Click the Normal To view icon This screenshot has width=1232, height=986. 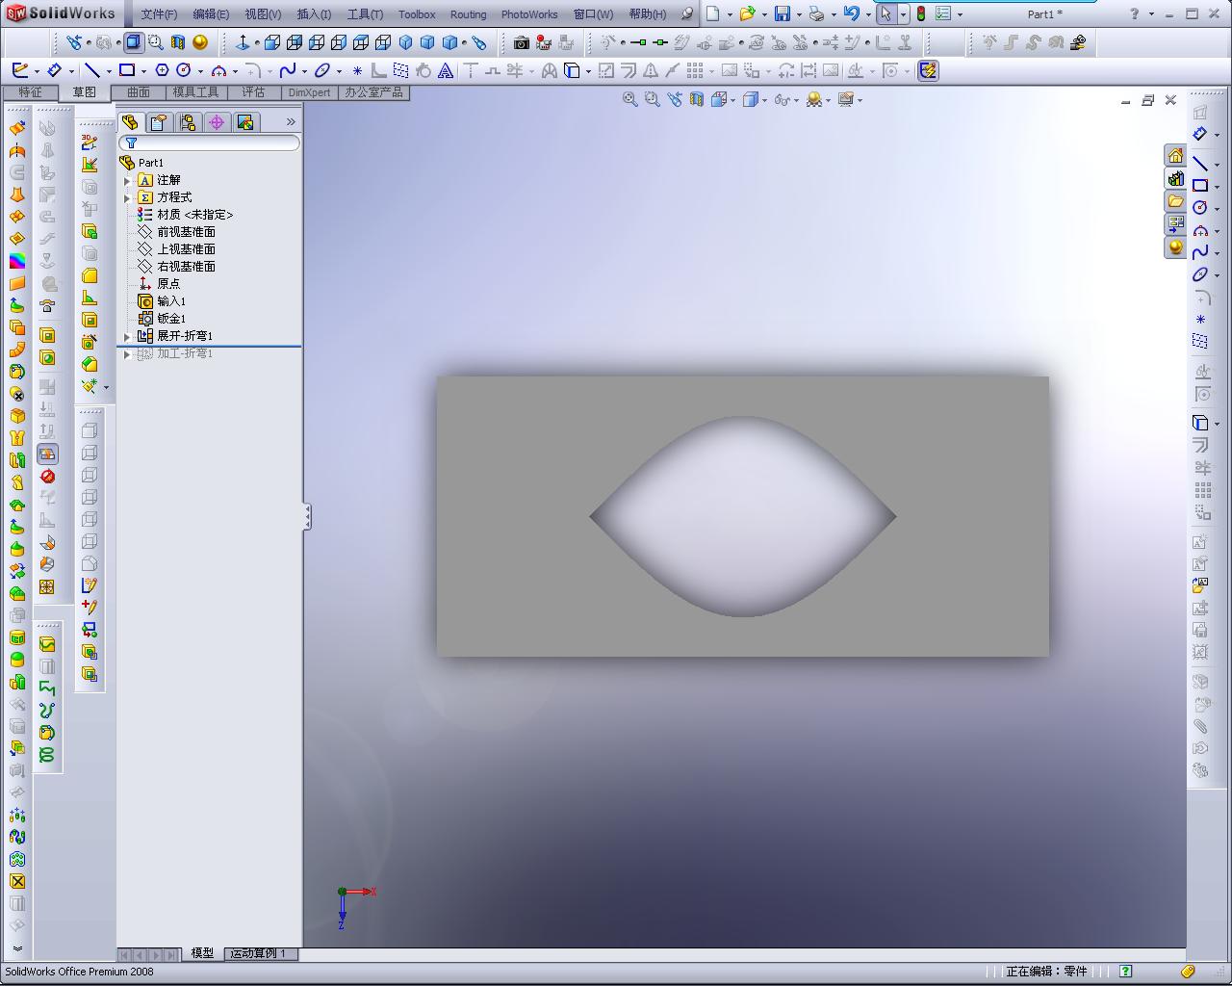coord(243,42)
